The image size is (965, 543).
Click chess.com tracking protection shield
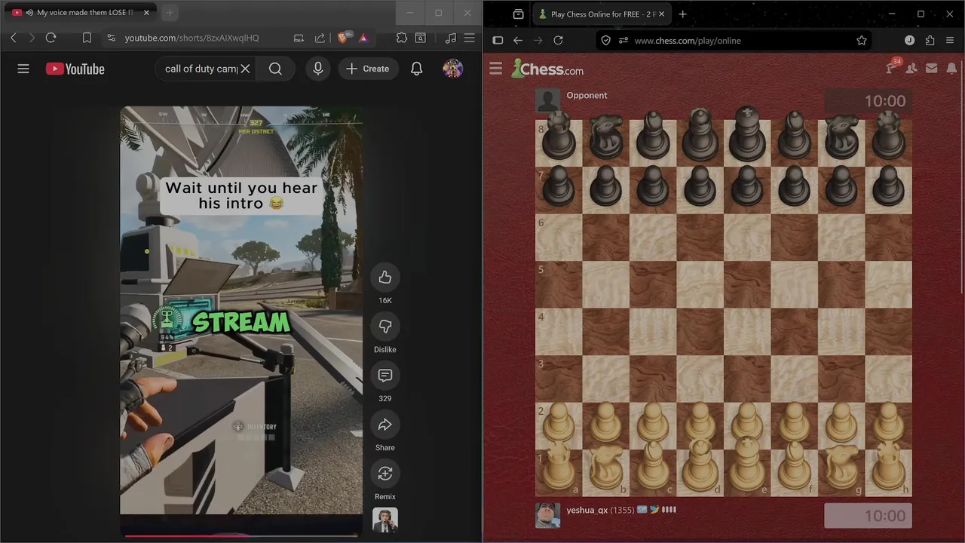tap(605, 40)
